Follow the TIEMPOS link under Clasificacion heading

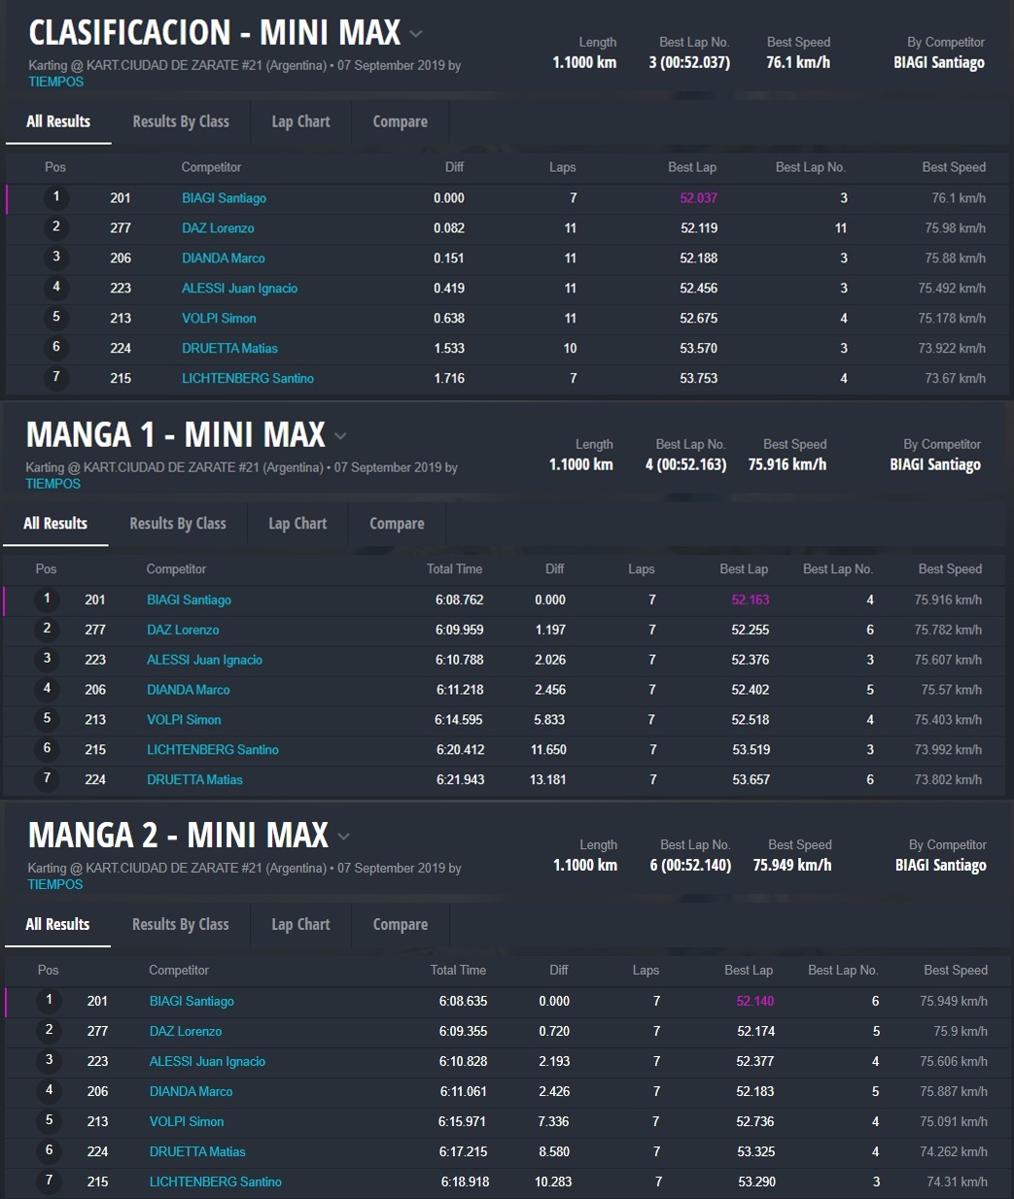tap(55, 82)
